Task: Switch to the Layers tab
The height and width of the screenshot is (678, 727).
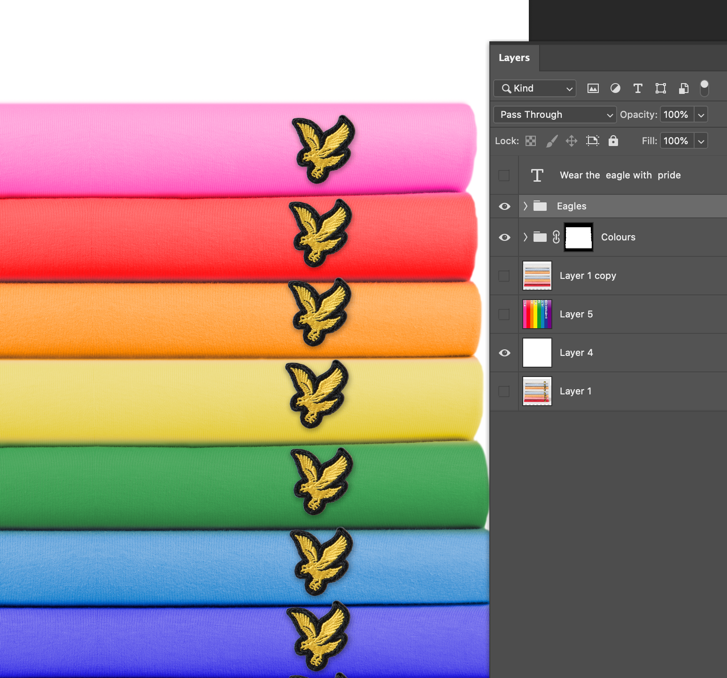Action: point(514,58)
